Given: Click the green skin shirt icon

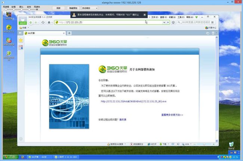Looking at the screenshot, I should [197, 17].
